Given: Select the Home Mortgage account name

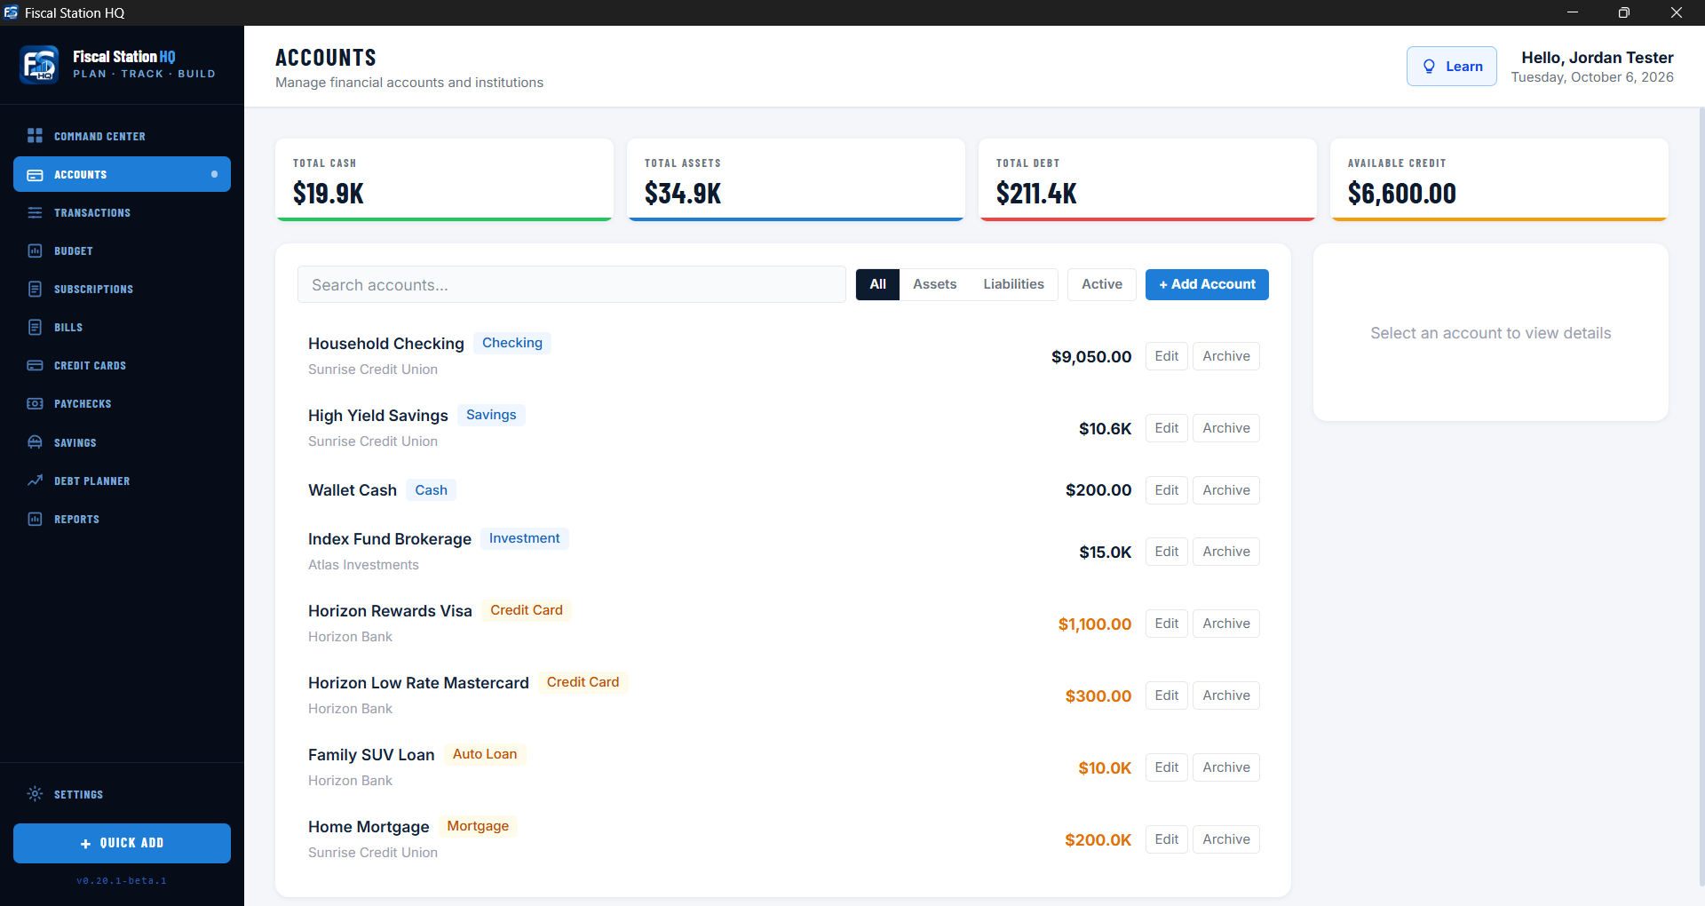Looking at the screenshot, I should [x=369, y=827].
